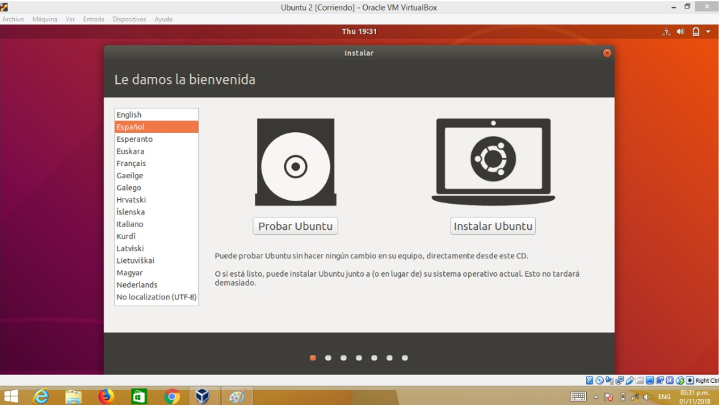Click the Ubuntu network status icon
719x405 pixels.
tap(666, 32)
